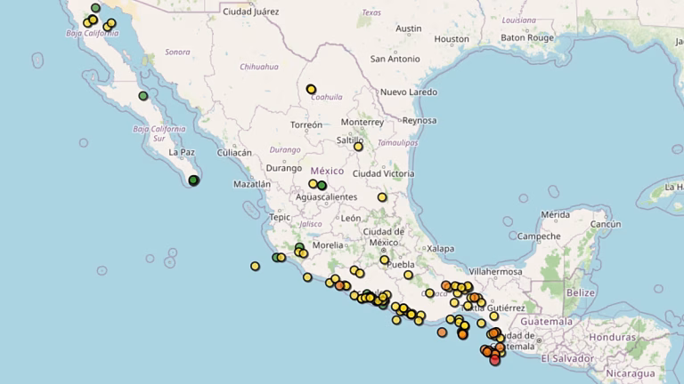
Task: Click the Texas state label
Action: 371,12
